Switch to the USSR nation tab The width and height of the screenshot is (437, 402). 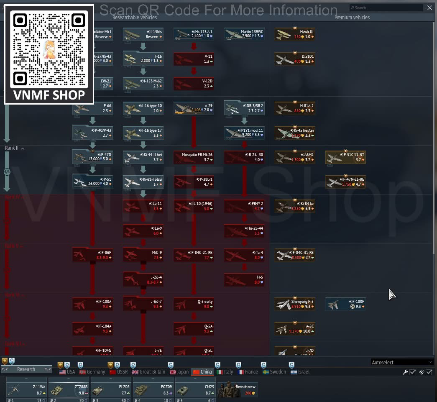119,371
